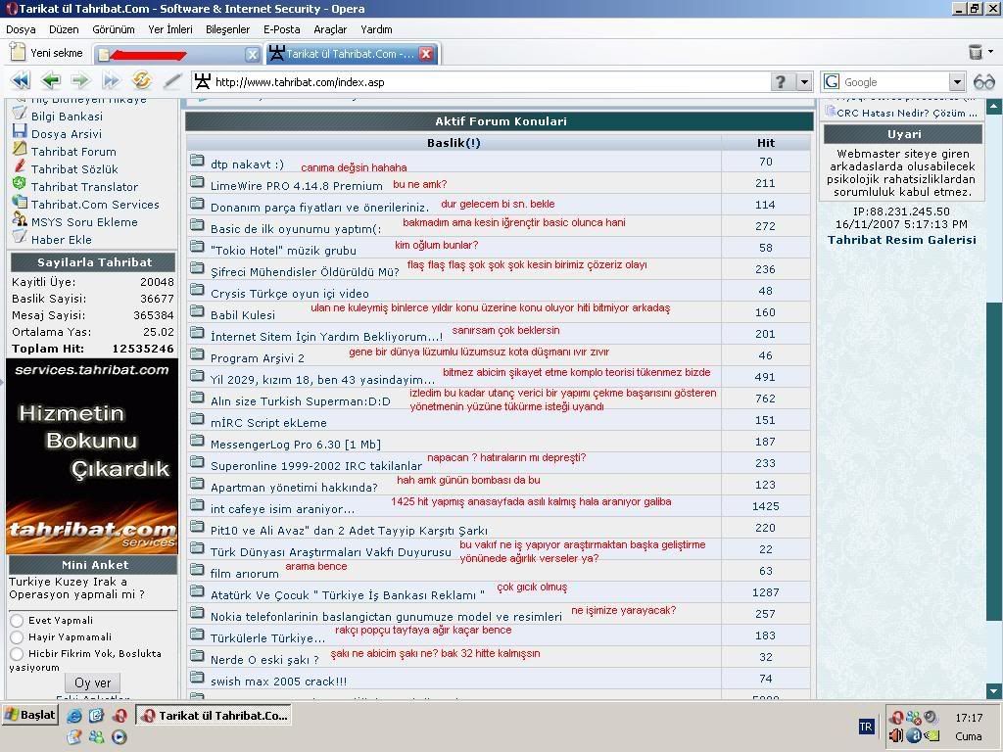Viewport: 1003px width, 752px height.
Task: Click the Tarikat ül Tahribat.Co taskbar button
Action: (215, 716)
